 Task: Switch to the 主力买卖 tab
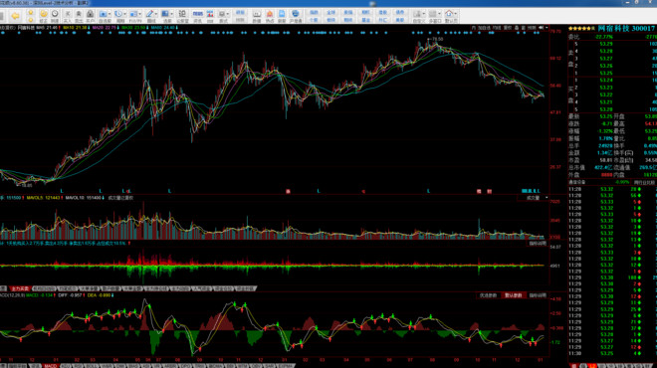point(20,288)
